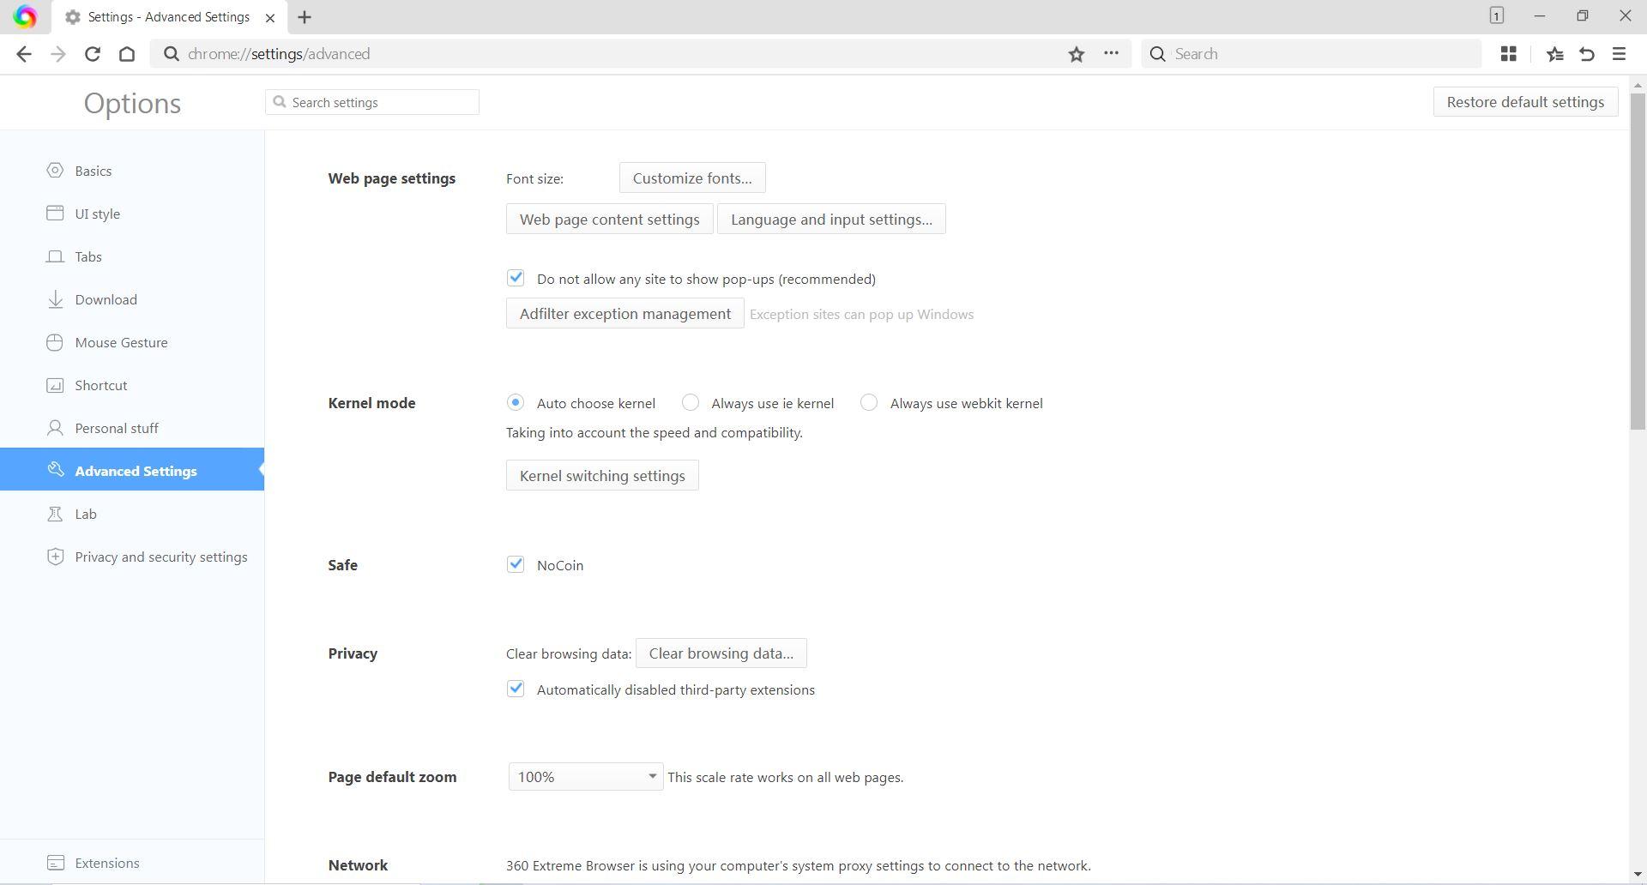Click the undo closed tab icon
The image size is (1647, 885).
coord(1586,54)
